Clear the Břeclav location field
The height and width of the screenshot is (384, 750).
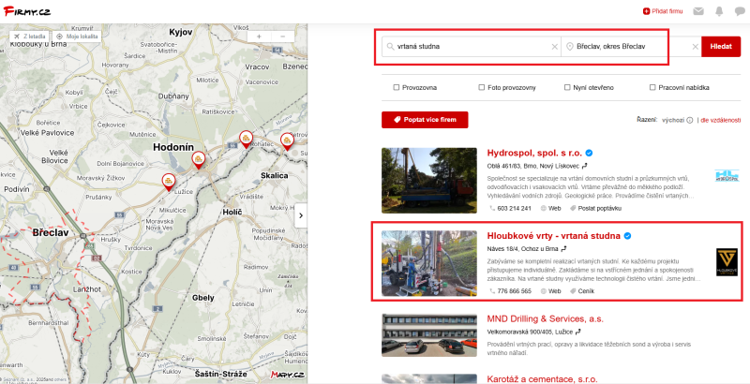pos(695,47)
